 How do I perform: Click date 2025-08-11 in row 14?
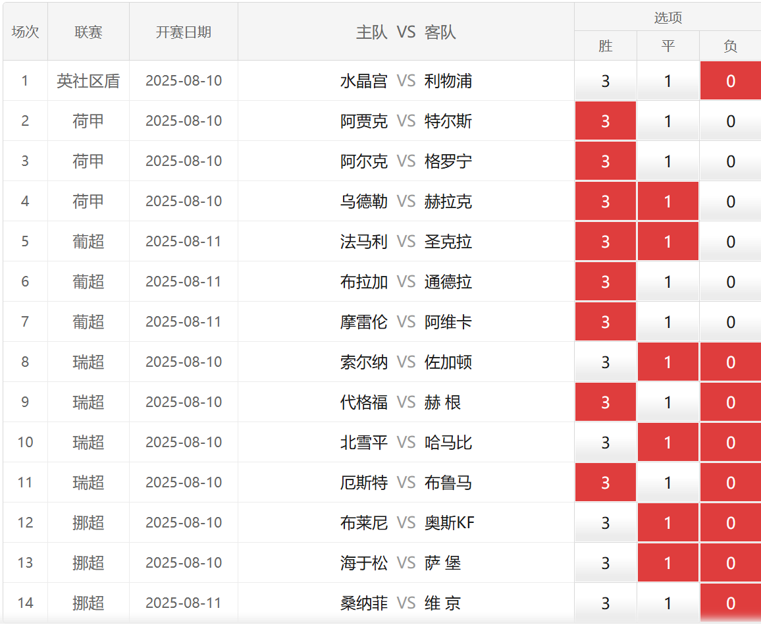click(184, 603)
